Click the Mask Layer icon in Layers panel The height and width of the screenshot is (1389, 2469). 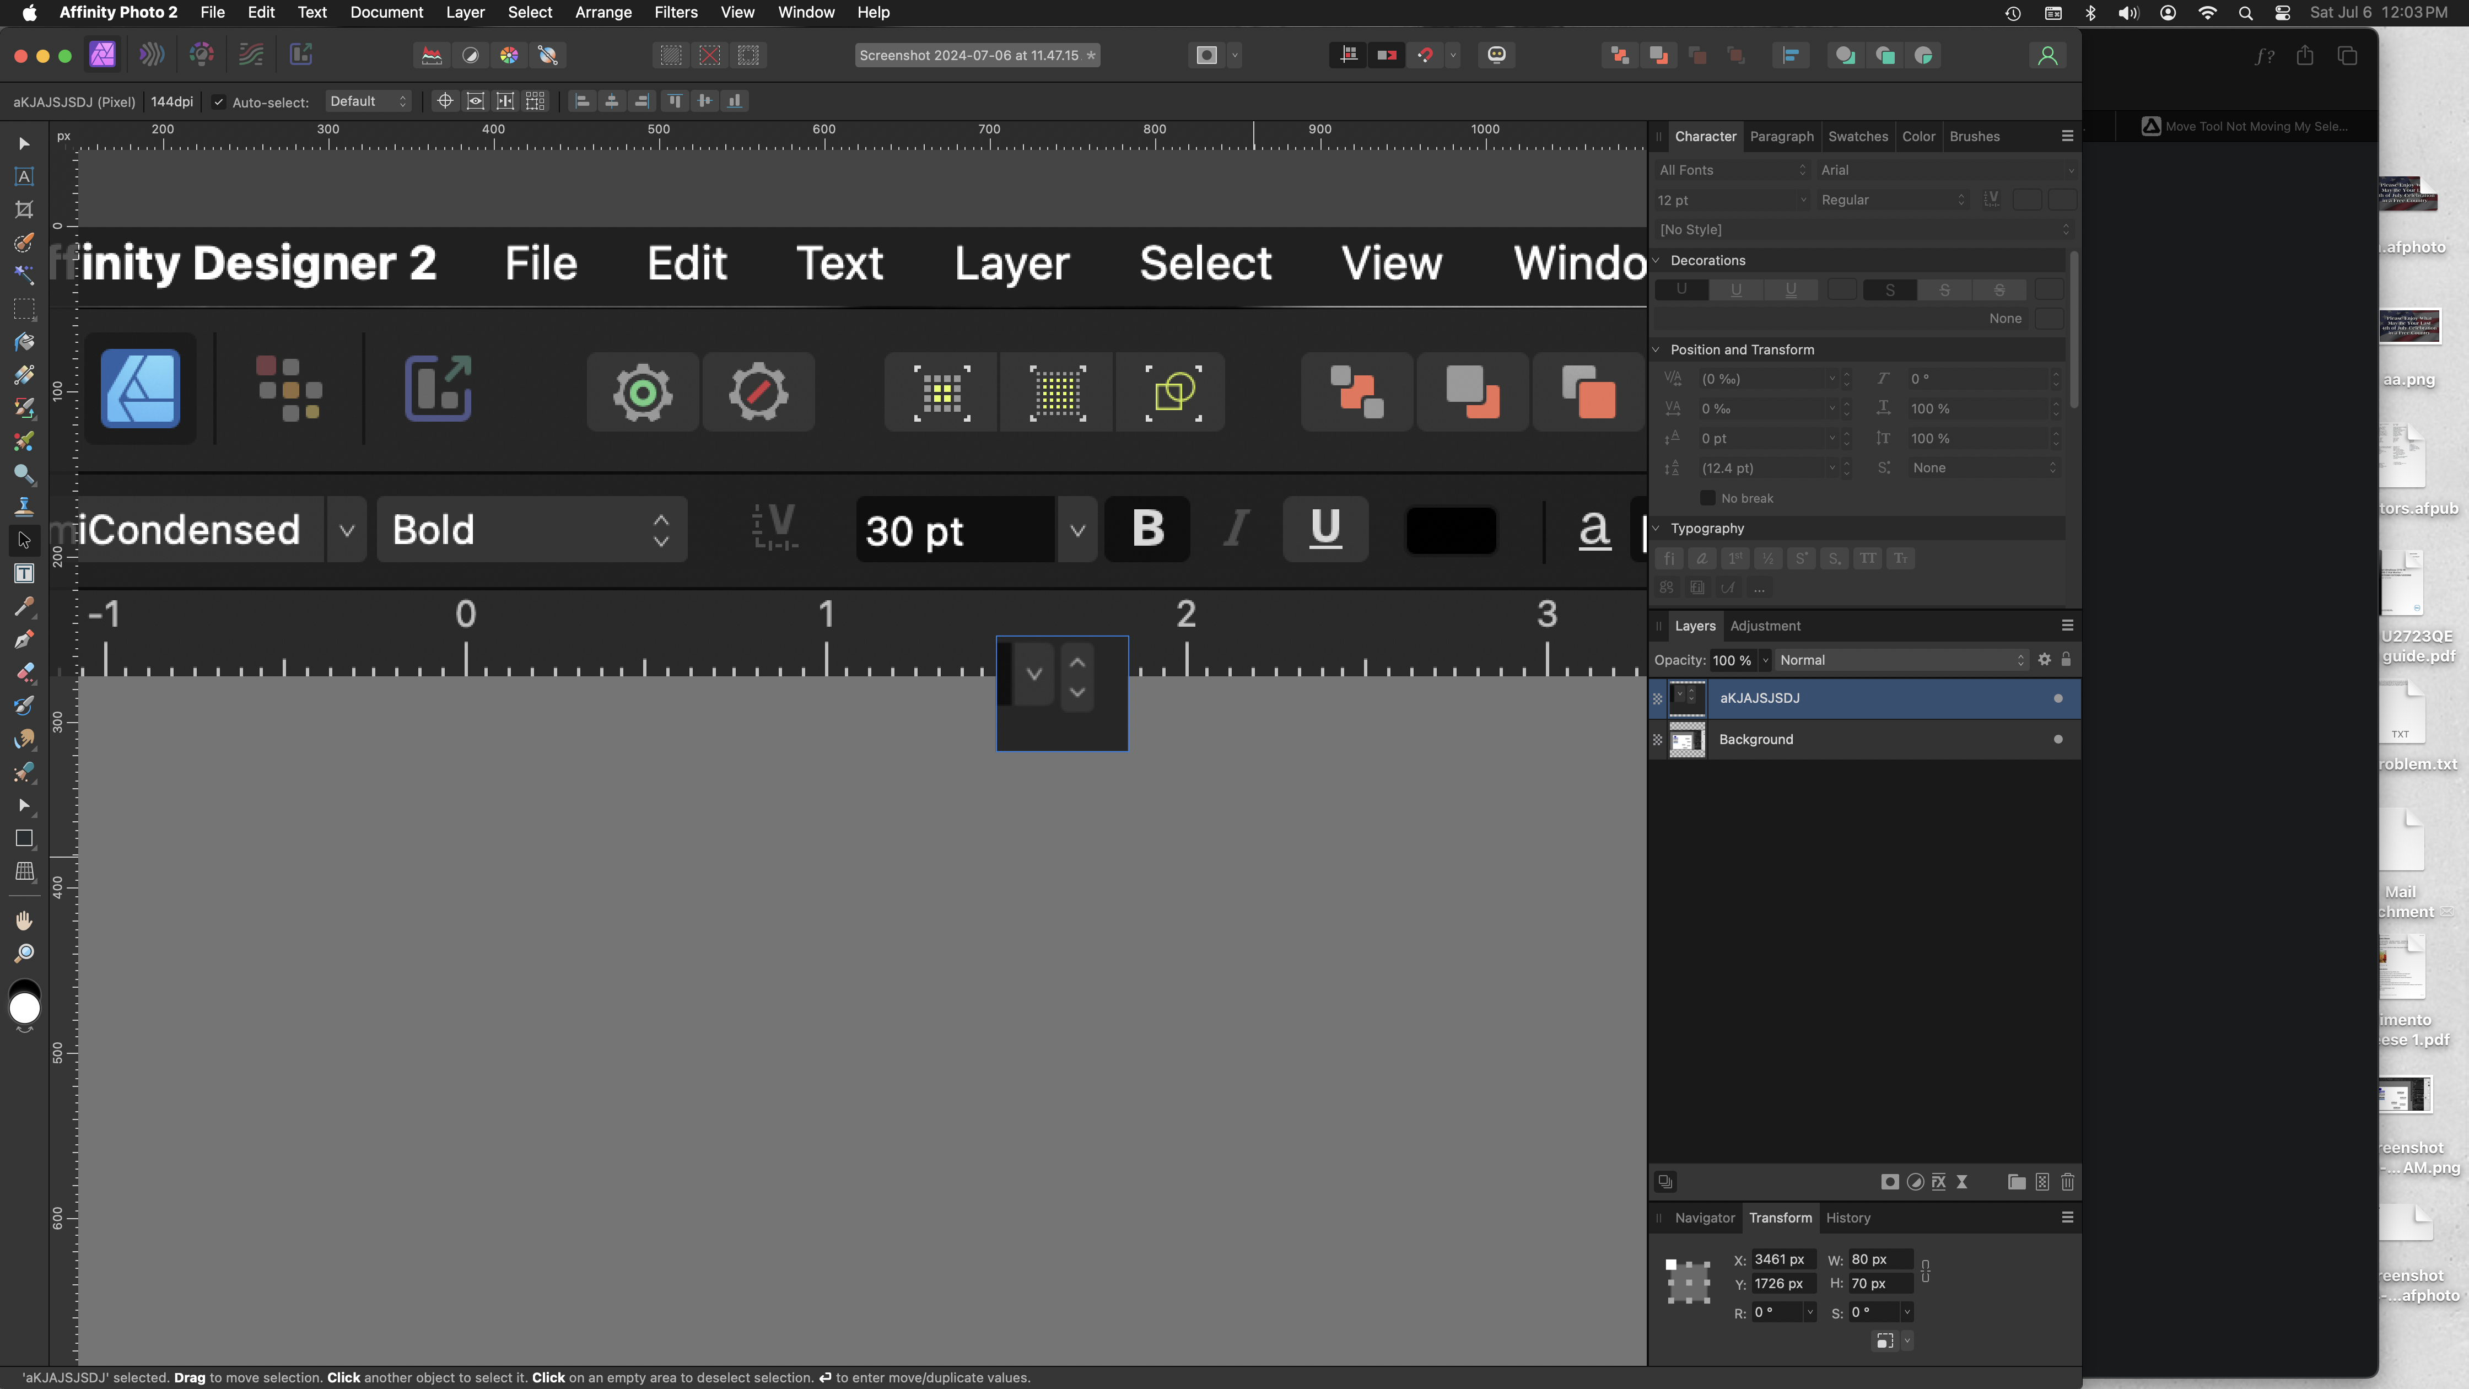click(1889, 1182)
